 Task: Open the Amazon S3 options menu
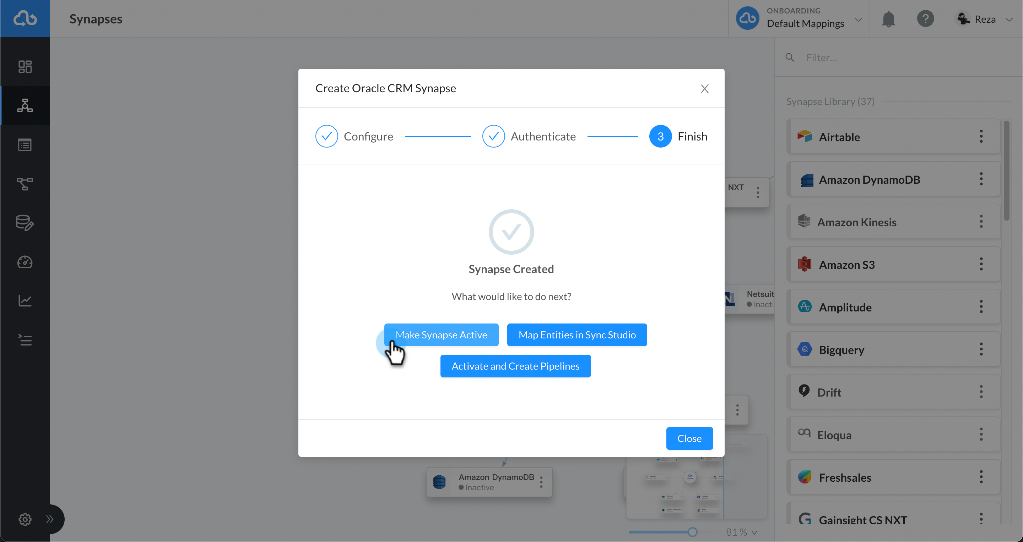[981, 264]
